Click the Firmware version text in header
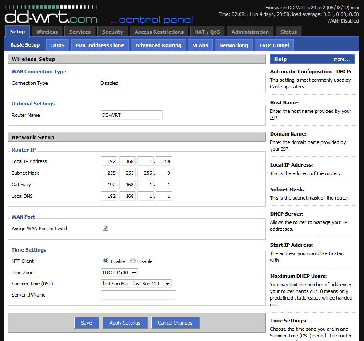 click(x=312, y=8)
